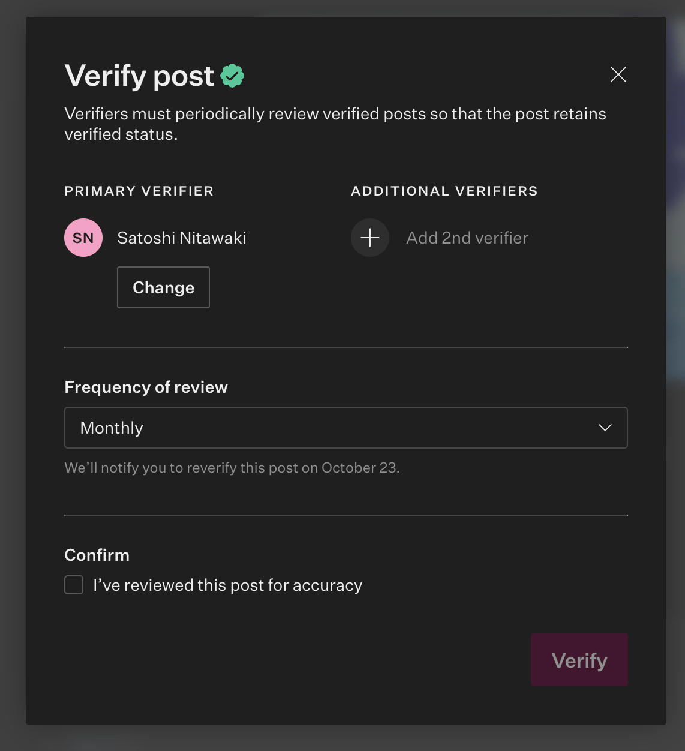This screenshot has height=751, width=685.
Task: Close the Verify post dialog
Action: 618,74
